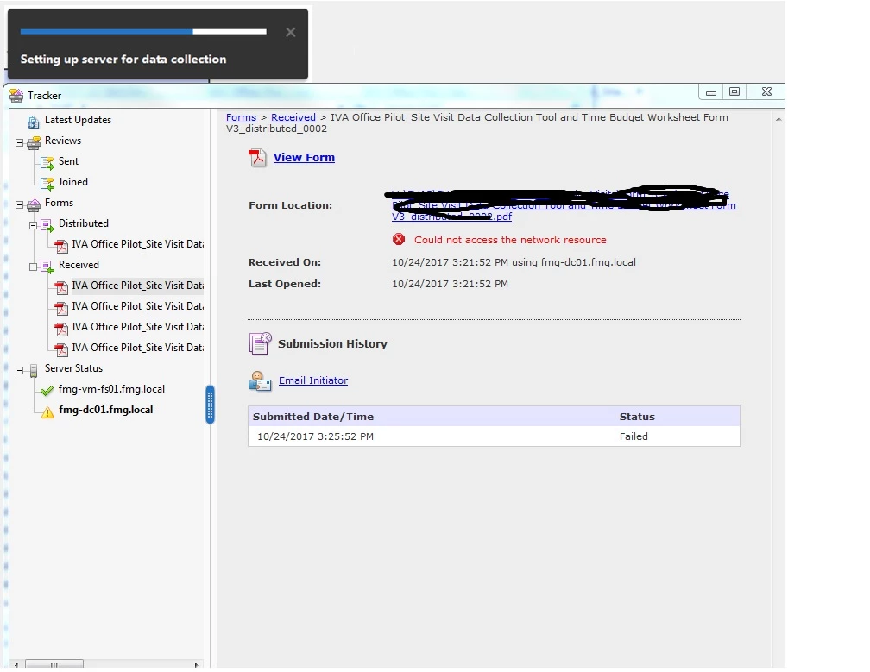Screen dimensions: 870x672
Task: Click the Email Initiator contact icon
Action: click(x=260, y=381)
